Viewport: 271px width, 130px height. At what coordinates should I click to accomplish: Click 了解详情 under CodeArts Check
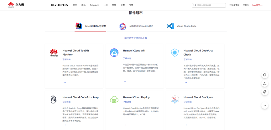click(188, 59)
